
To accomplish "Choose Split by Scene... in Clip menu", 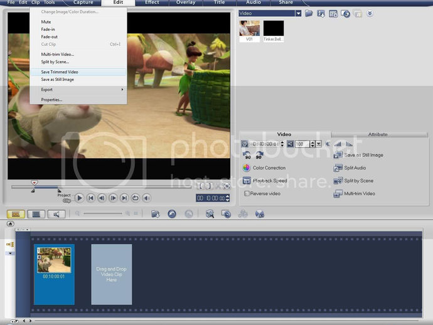I will click(x=78, y=62).
